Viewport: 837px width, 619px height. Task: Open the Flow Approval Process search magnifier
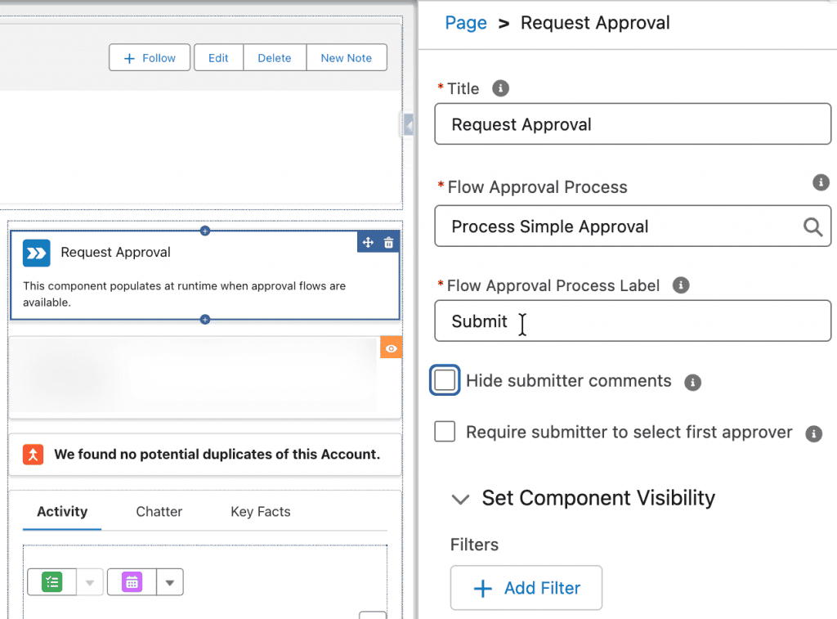point(812,227)
